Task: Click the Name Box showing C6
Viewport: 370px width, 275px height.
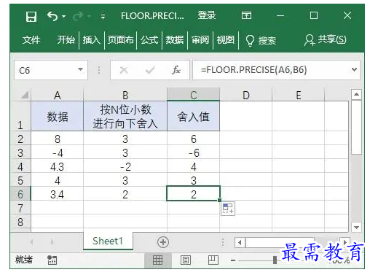Action: tap(45, 70)
